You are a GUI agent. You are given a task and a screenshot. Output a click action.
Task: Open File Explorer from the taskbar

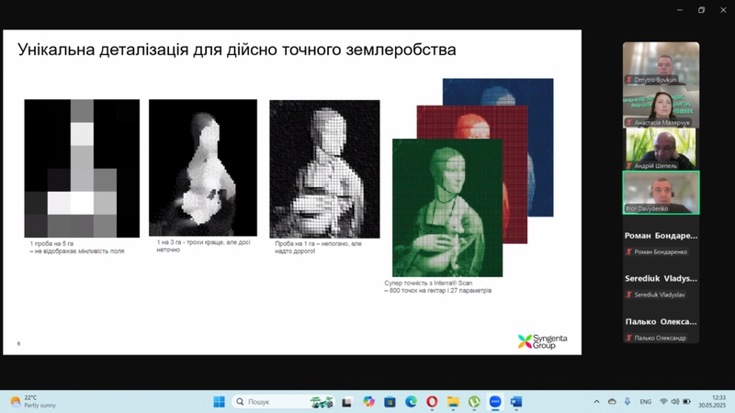[x=453, y=402]
